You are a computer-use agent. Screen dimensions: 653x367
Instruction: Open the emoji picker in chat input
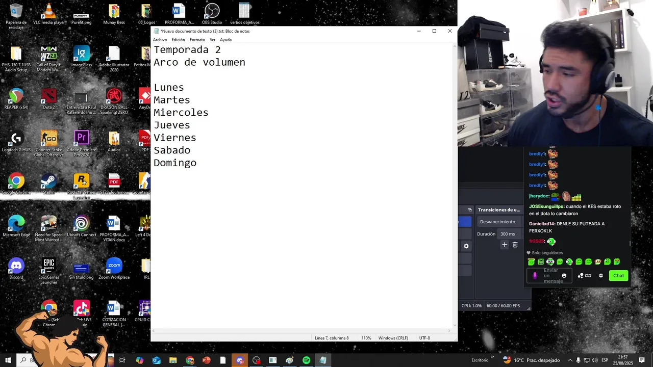(564, 276)
